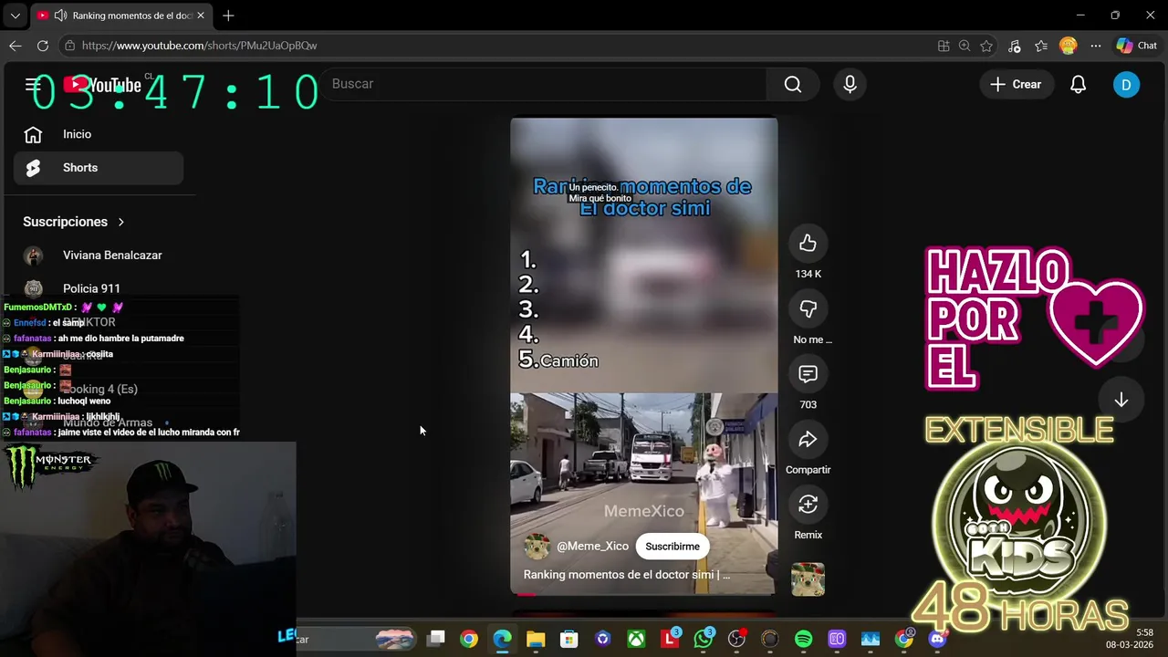The height and width of the screenshot is (657, 1168).
Task: Click the search magnifier button
Action: [793, 84]
